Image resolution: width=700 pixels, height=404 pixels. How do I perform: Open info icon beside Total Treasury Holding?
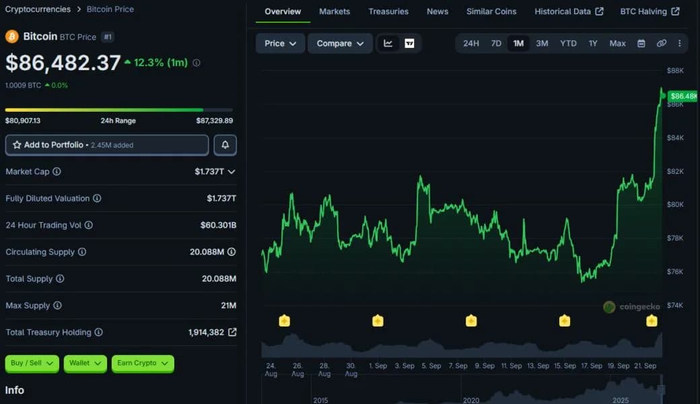99,332
